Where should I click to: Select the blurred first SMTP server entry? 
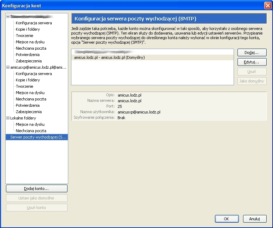[102, 52]
